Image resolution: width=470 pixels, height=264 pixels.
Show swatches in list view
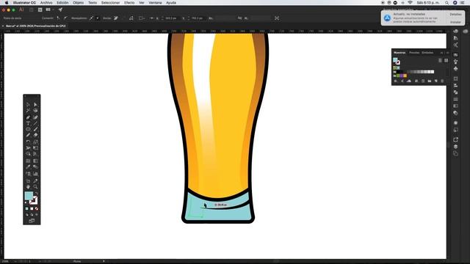[440, 60]
